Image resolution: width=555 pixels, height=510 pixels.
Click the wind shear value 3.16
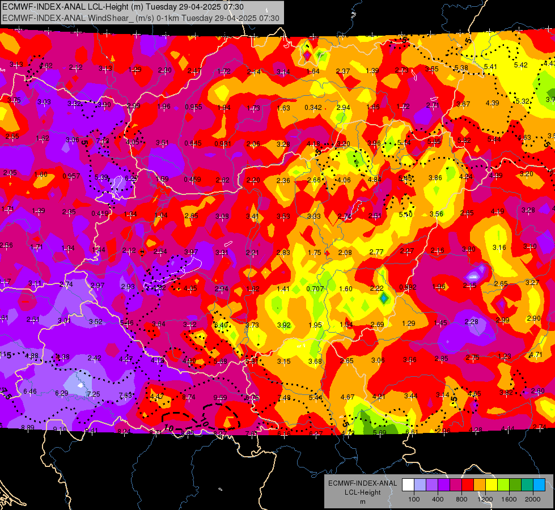point(499,248)
